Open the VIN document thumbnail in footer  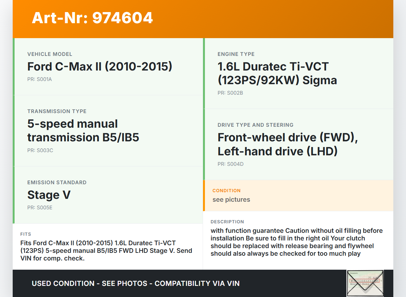tap(365, 283)
